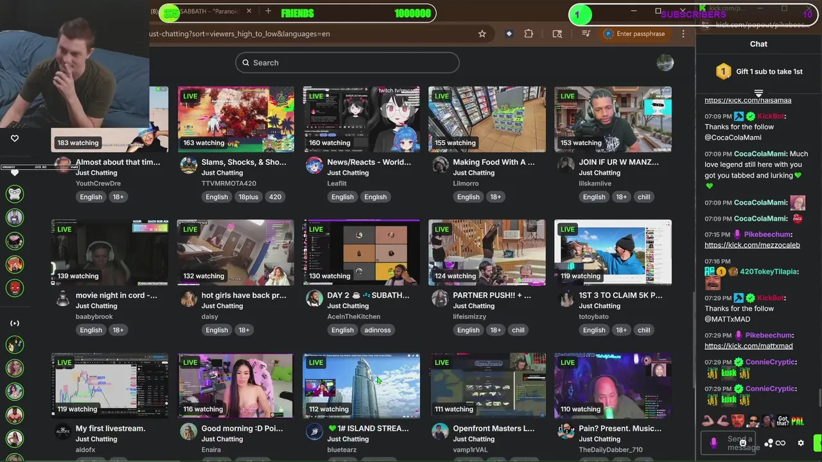Select the chill tag under totoybato
Viewport: 822px width, 462px height.
pos(643,330)
